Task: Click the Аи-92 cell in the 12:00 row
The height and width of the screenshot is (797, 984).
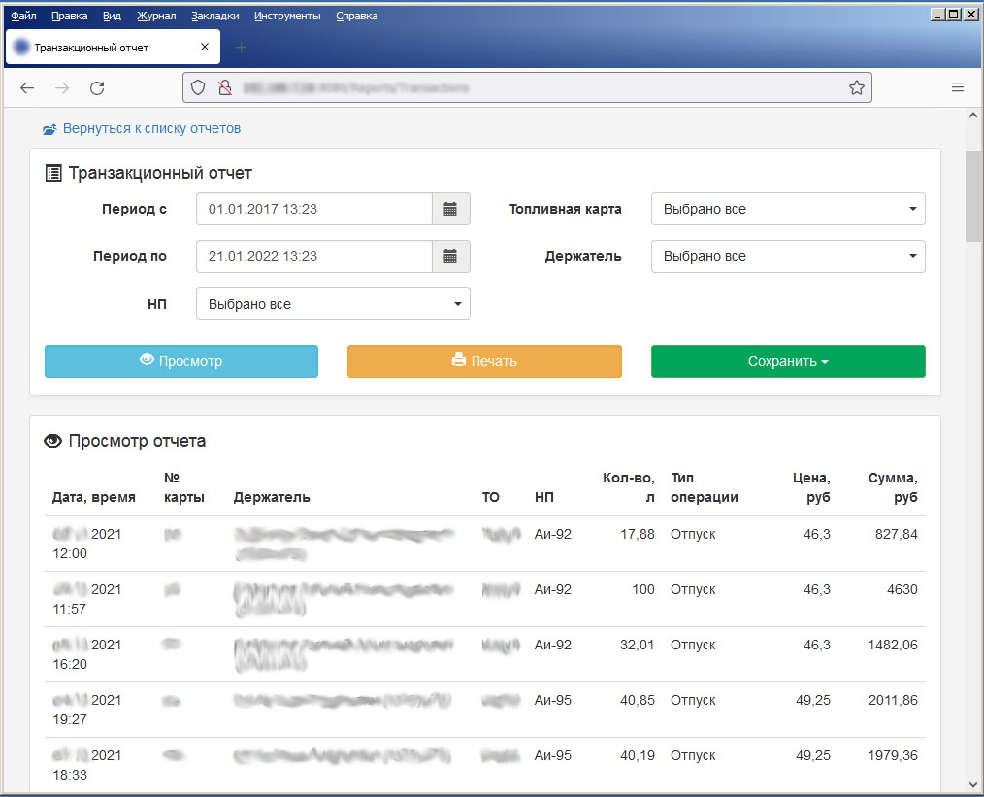Action: (x=553, y=535)
